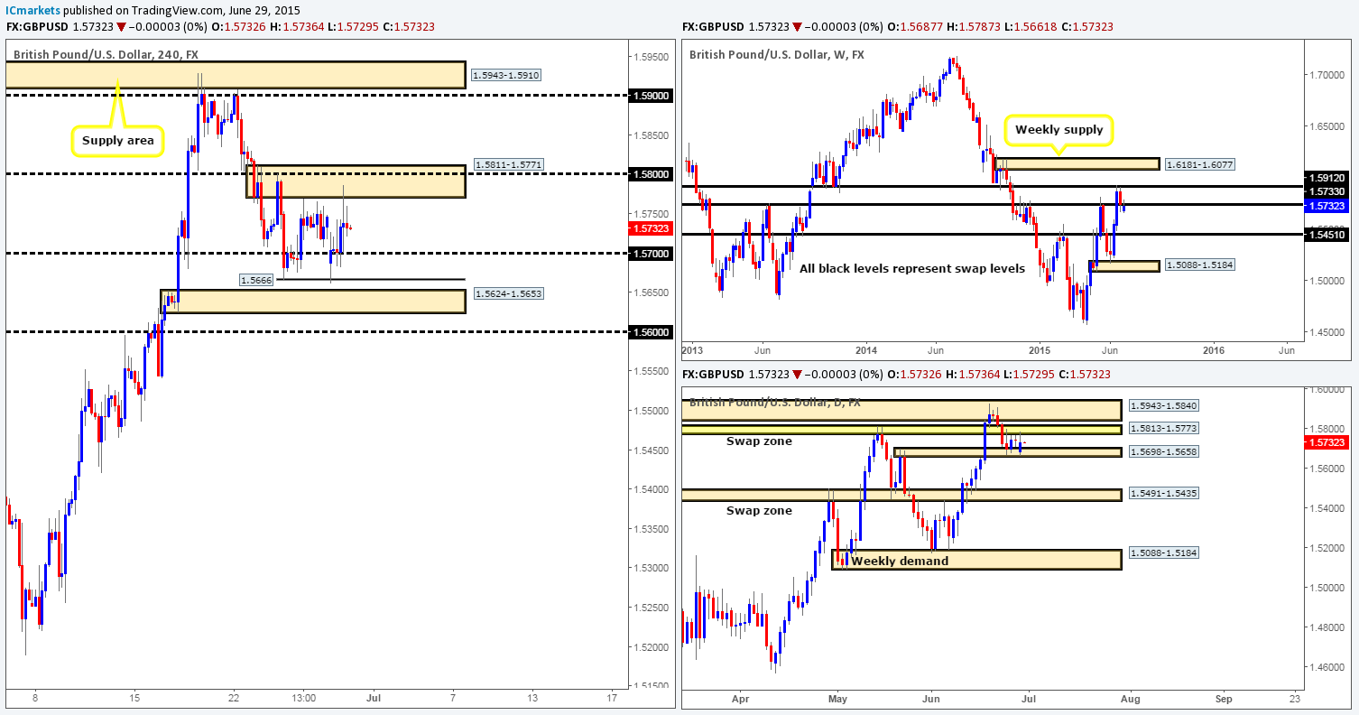The width and height of the screenshot is (1359, 715).
Task: Select the 1.5491-1.5435 daily zone label
Action: click(x=1162, y=494)
